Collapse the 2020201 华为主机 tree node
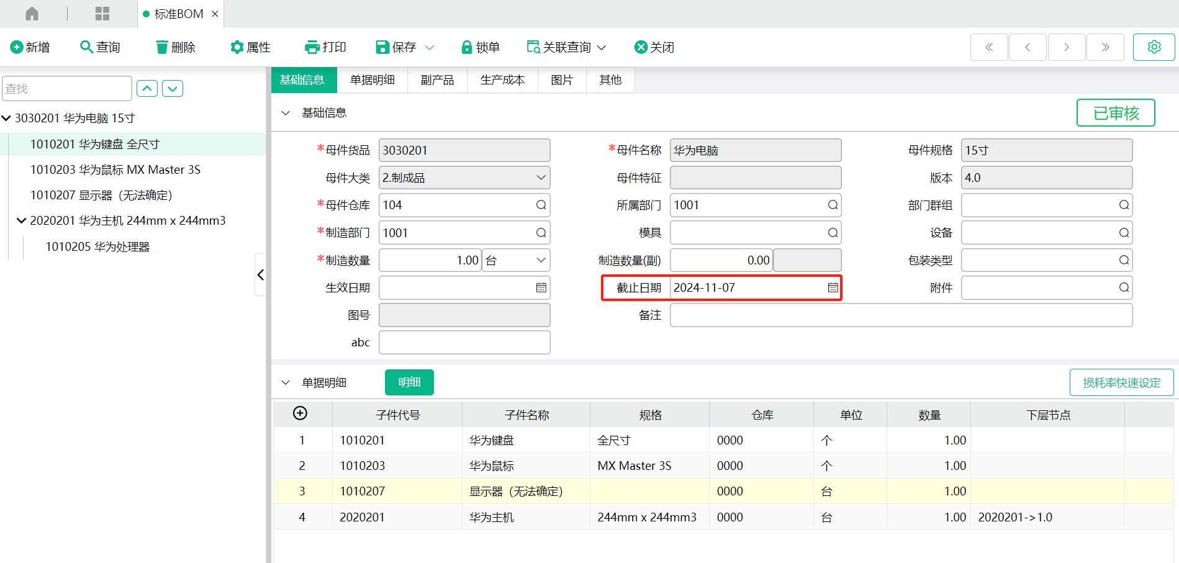 coord(22,220)
